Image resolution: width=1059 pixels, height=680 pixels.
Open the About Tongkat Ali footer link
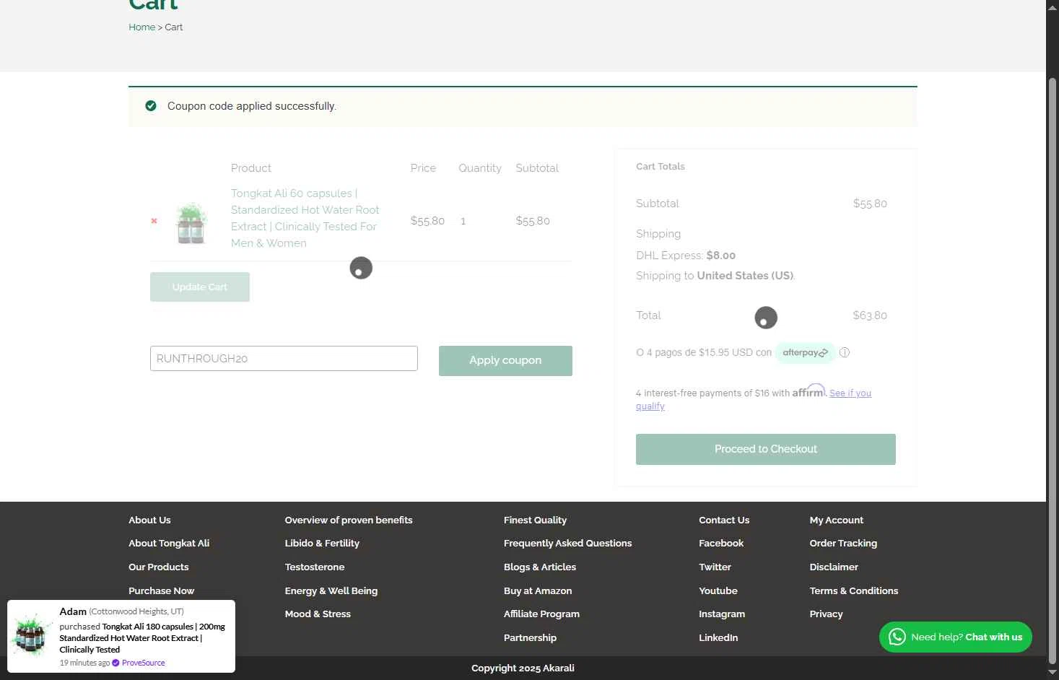[x=169, y=543]
